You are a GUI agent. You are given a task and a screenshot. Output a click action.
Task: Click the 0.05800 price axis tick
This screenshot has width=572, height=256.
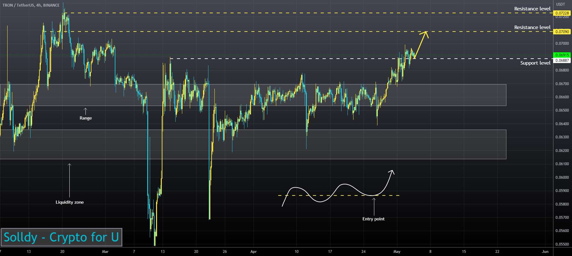[x=562, y=204]
